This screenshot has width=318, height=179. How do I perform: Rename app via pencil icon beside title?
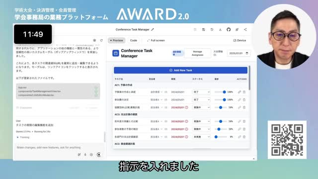(153, 30)
